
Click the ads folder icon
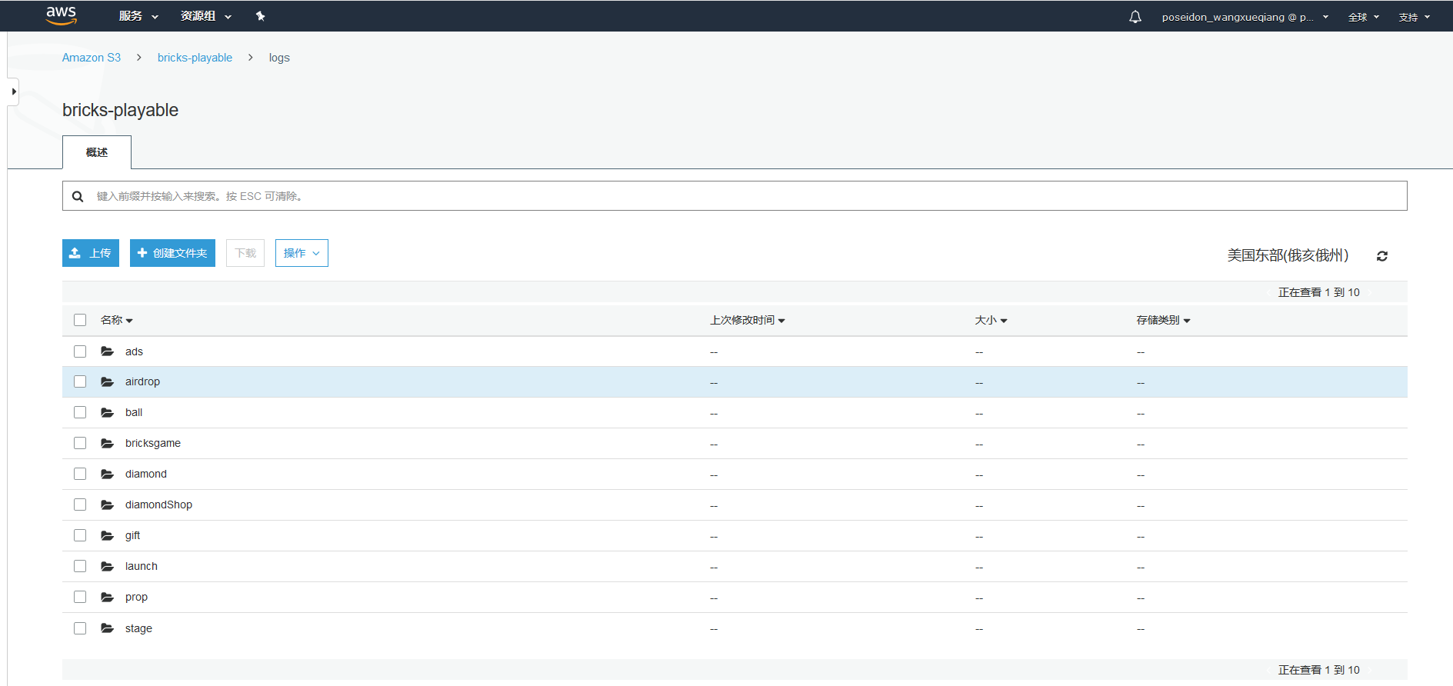pos(108,351)
